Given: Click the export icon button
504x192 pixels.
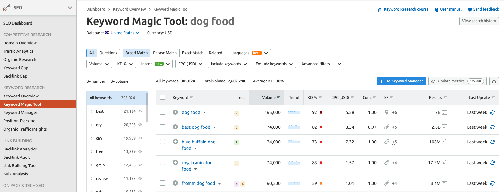Looking at the screenshot, I should tap(494, 81).
